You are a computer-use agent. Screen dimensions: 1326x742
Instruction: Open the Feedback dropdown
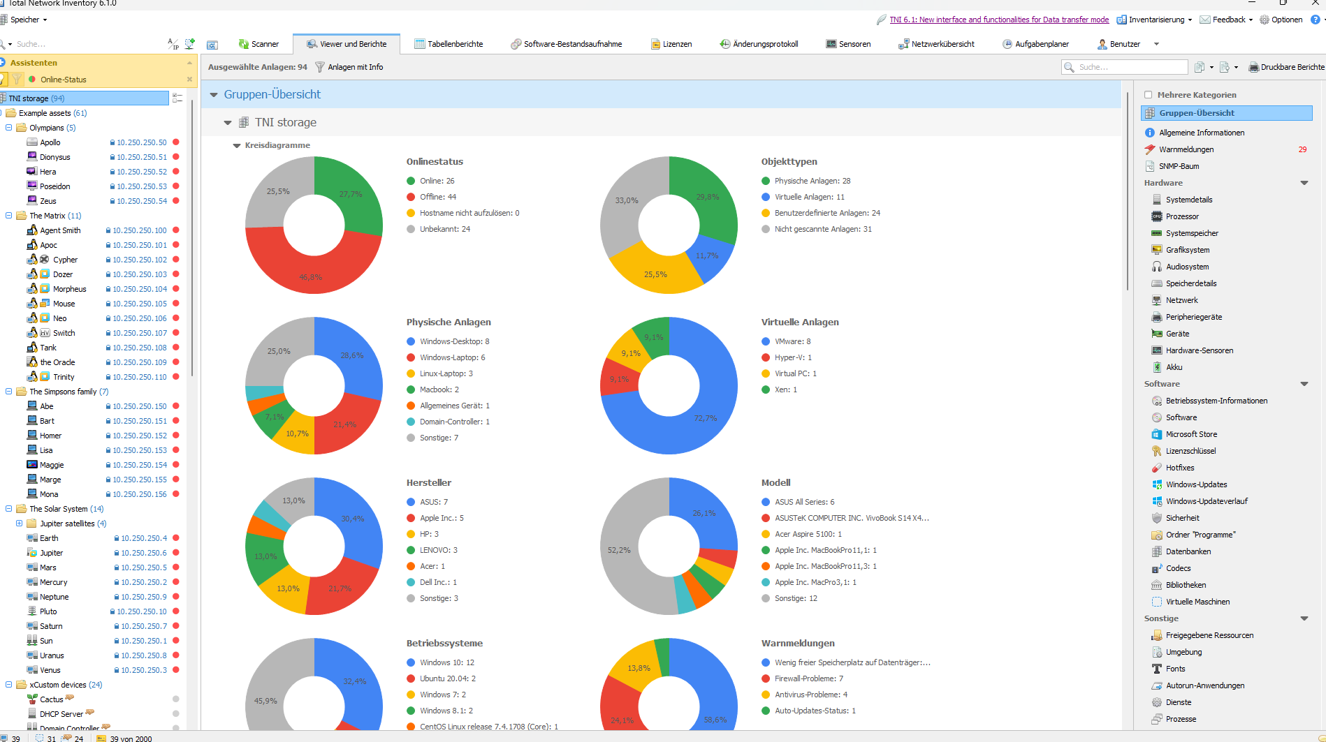1227,20
